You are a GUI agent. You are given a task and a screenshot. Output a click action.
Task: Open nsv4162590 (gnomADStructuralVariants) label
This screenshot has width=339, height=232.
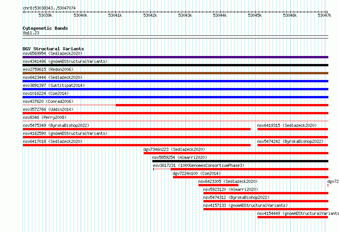pyautogui.click(x=65, y=133)
